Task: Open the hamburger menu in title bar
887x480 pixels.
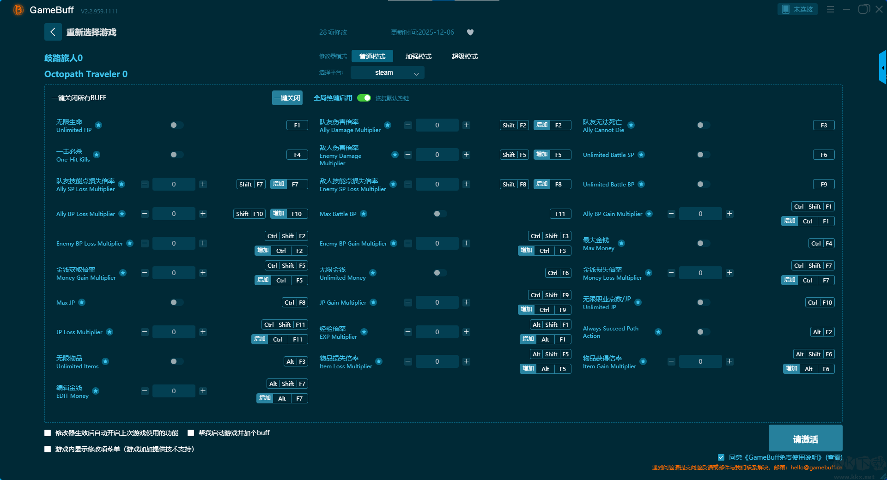Action: pyautogui.click(x=830, y=9)
